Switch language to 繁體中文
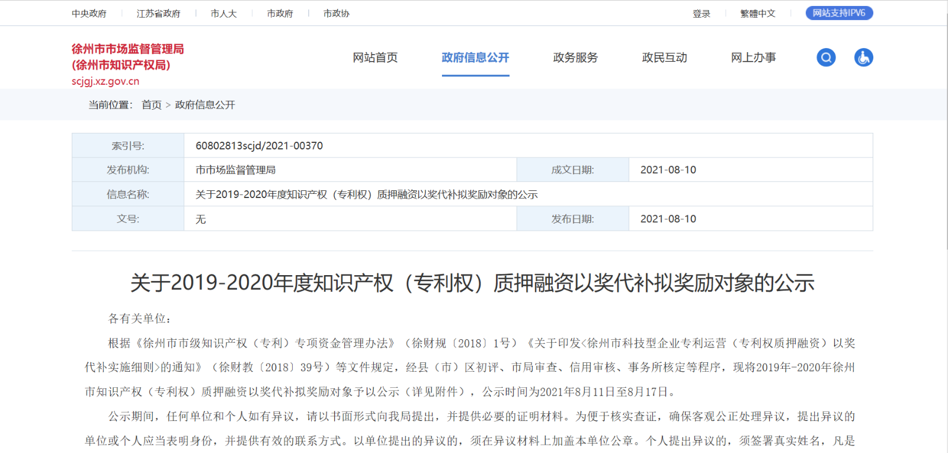Viewport: 948px width, 453px height. [x=757, y=14]
